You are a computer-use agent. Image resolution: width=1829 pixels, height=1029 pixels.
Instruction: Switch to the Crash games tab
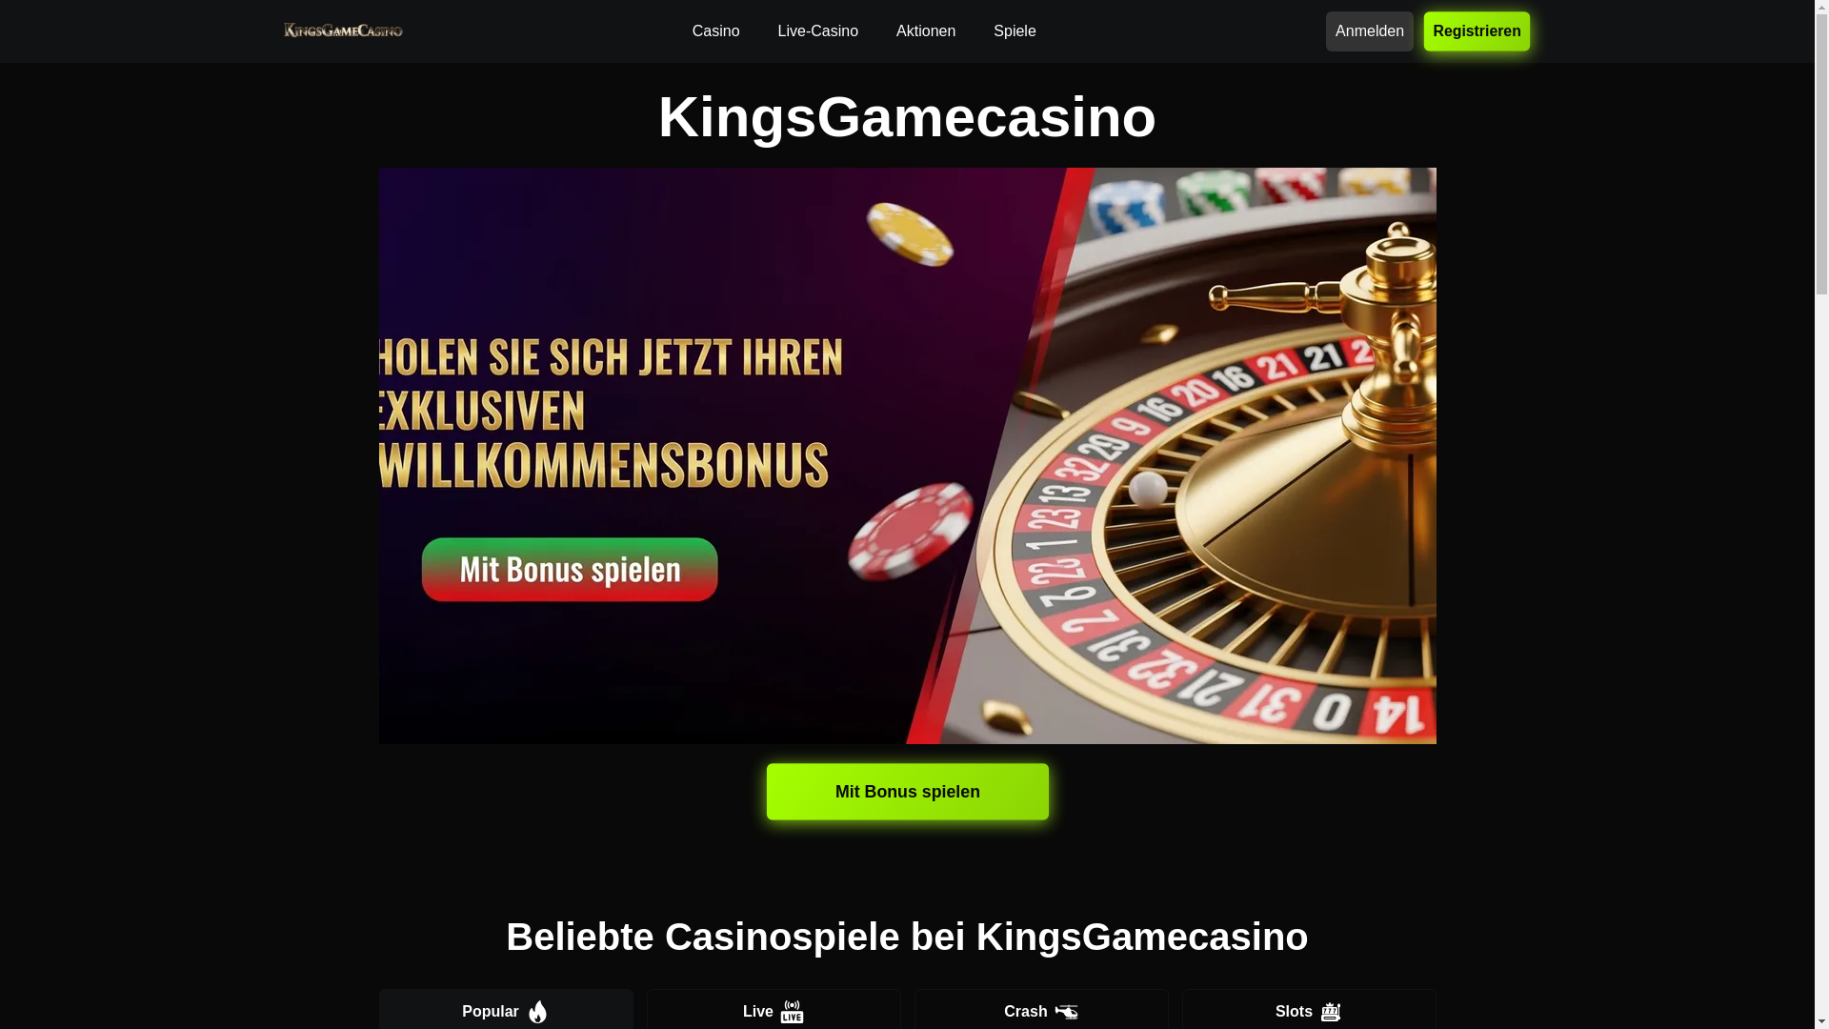click(x=1041, y=1010)
